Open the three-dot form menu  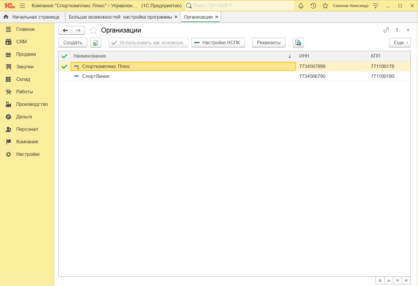[x=397, y=30]
